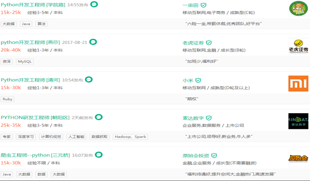Click quote “上市公司,领导好,新业务,牛人多”
Screen dimensions: 310x181
pos(219,136)
